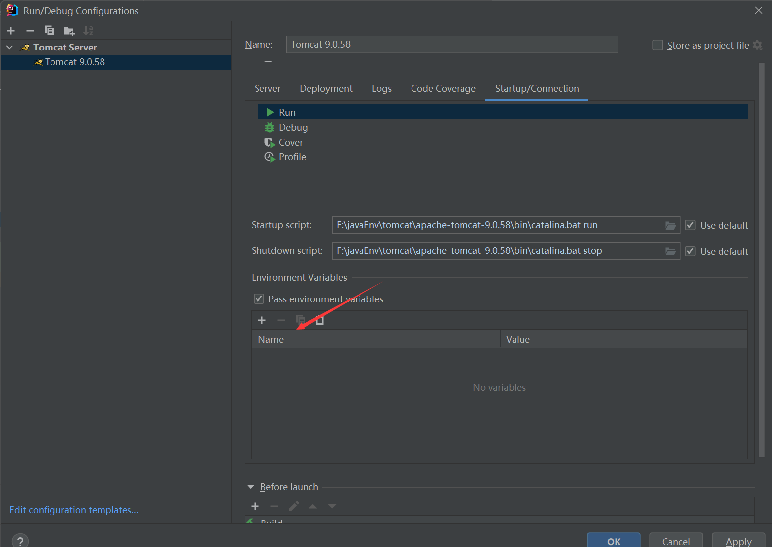Paste environment variables button
772x547 pixels.
(320, 320)
